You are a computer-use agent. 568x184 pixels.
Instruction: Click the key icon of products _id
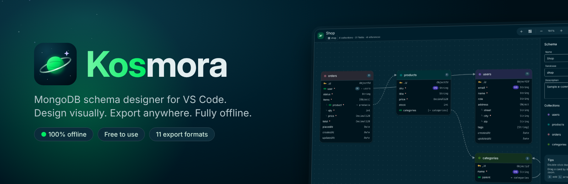[401, 83]
